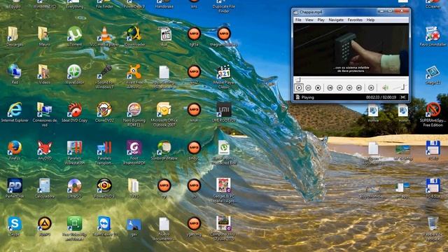Select the AIMP3 shortcut
This screenshot has height=252, width=448.
pos(45,226)
